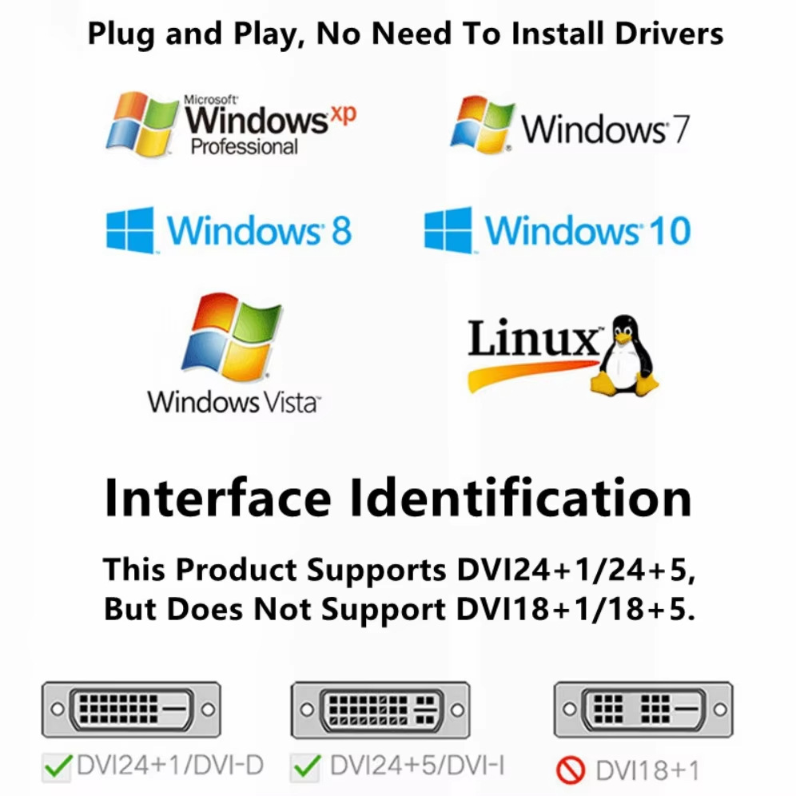Click the DVI24+5 connector image

click(380, 709)
